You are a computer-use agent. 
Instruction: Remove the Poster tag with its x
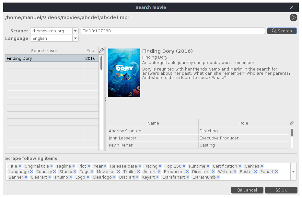(256, 172)
